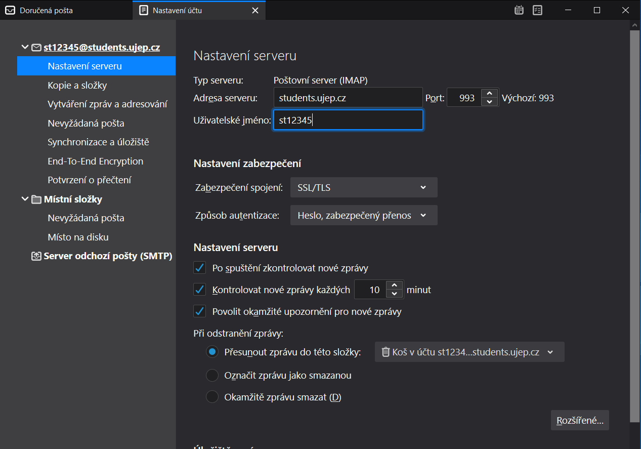Close the Nastavení účtu tab

pos(255,10)
